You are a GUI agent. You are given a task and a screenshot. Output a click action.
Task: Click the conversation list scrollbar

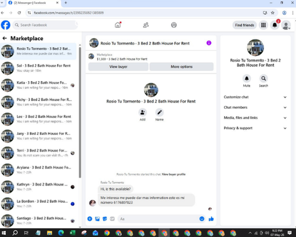pos(80,113)
